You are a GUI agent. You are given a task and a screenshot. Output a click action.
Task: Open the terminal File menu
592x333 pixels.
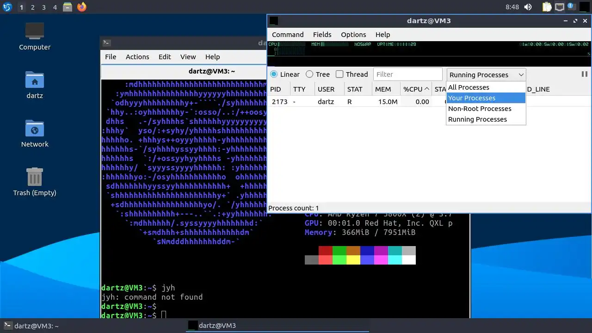click(x=111, y=57)
